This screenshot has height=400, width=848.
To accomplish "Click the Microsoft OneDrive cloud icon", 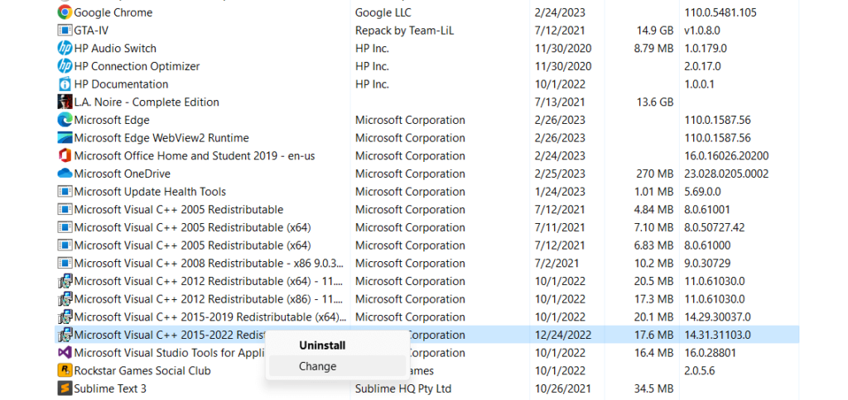I will pyautogui.click(x=65, y=174).
